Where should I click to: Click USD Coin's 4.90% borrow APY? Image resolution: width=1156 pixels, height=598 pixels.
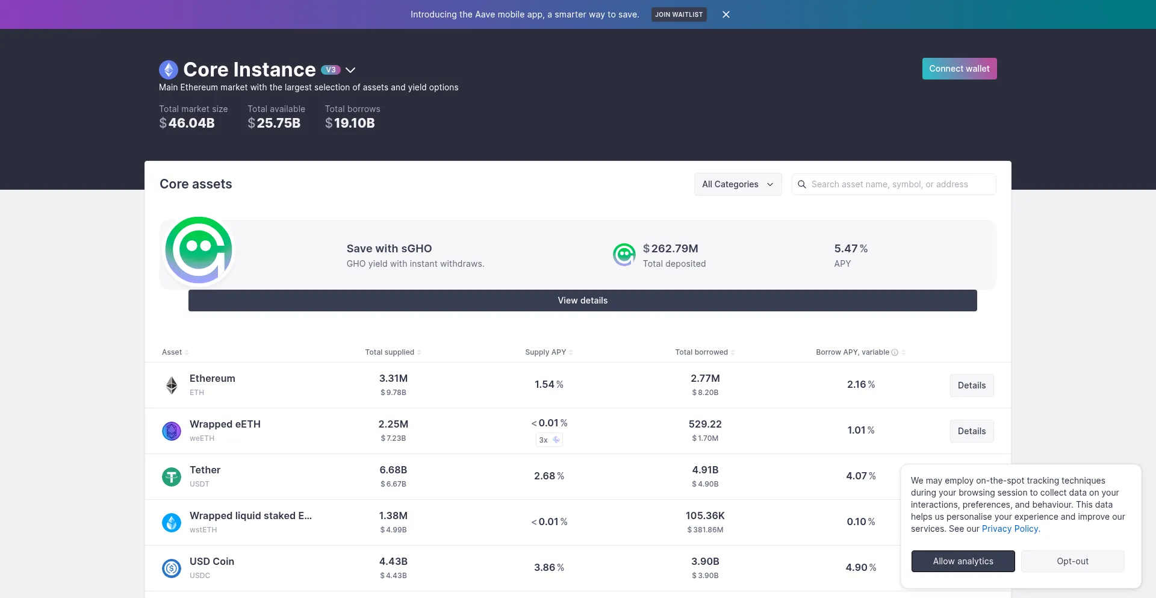(861, 568)
